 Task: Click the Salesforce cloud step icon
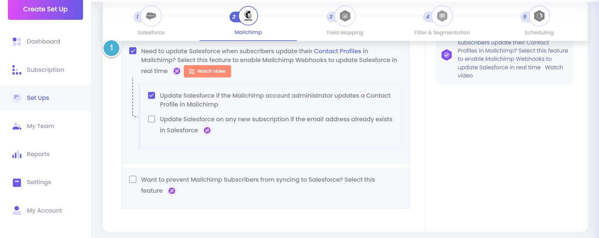coord(151,16)
